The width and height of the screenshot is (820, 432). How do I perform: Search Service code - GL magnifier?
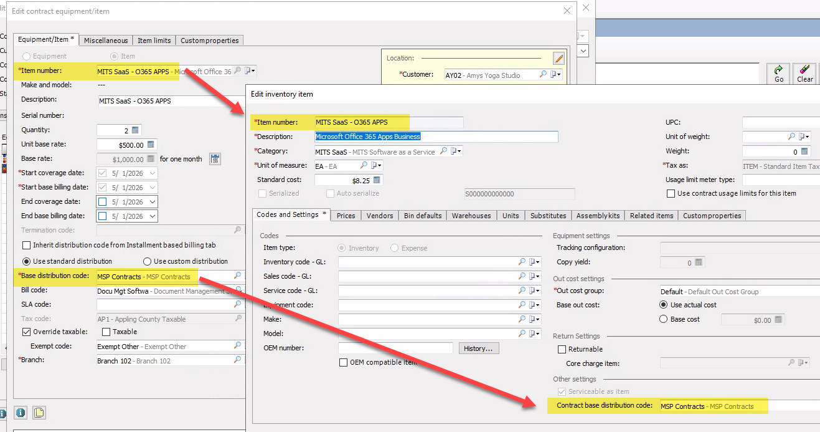(522, 290)
